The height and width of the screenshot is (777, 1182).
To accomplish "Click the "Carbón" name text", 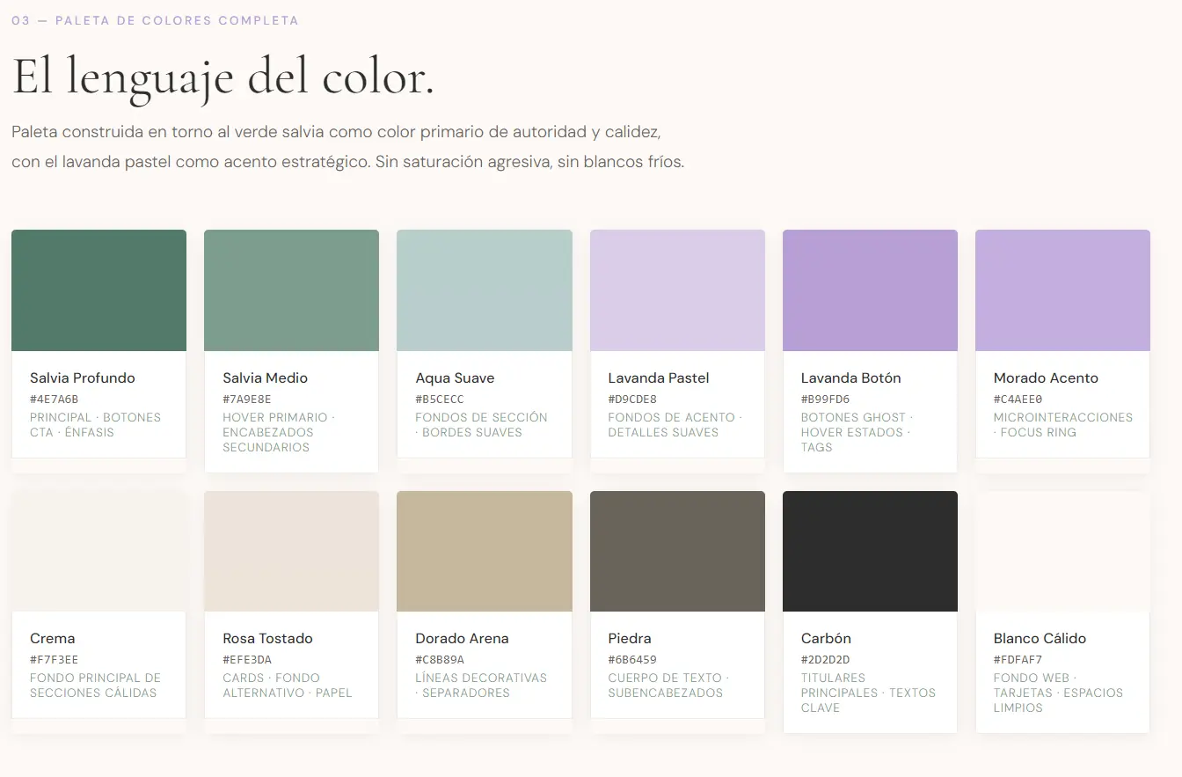I will click(x=826, y=639).
